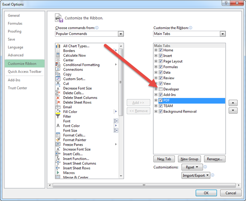Click the Email envelope icon

tap(58, 107)
